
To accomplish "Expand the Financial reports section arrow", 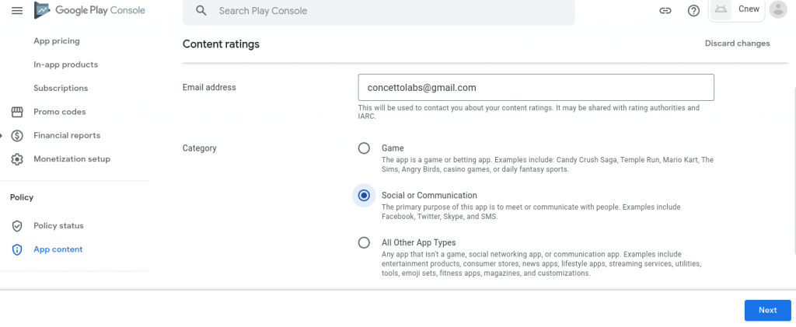I will tap(2, 135).
